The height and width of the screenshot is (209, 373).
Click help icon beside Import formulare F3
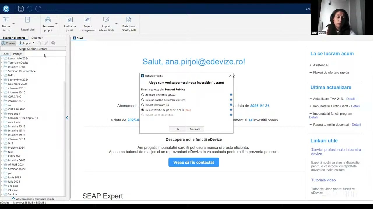coord(231,105)
